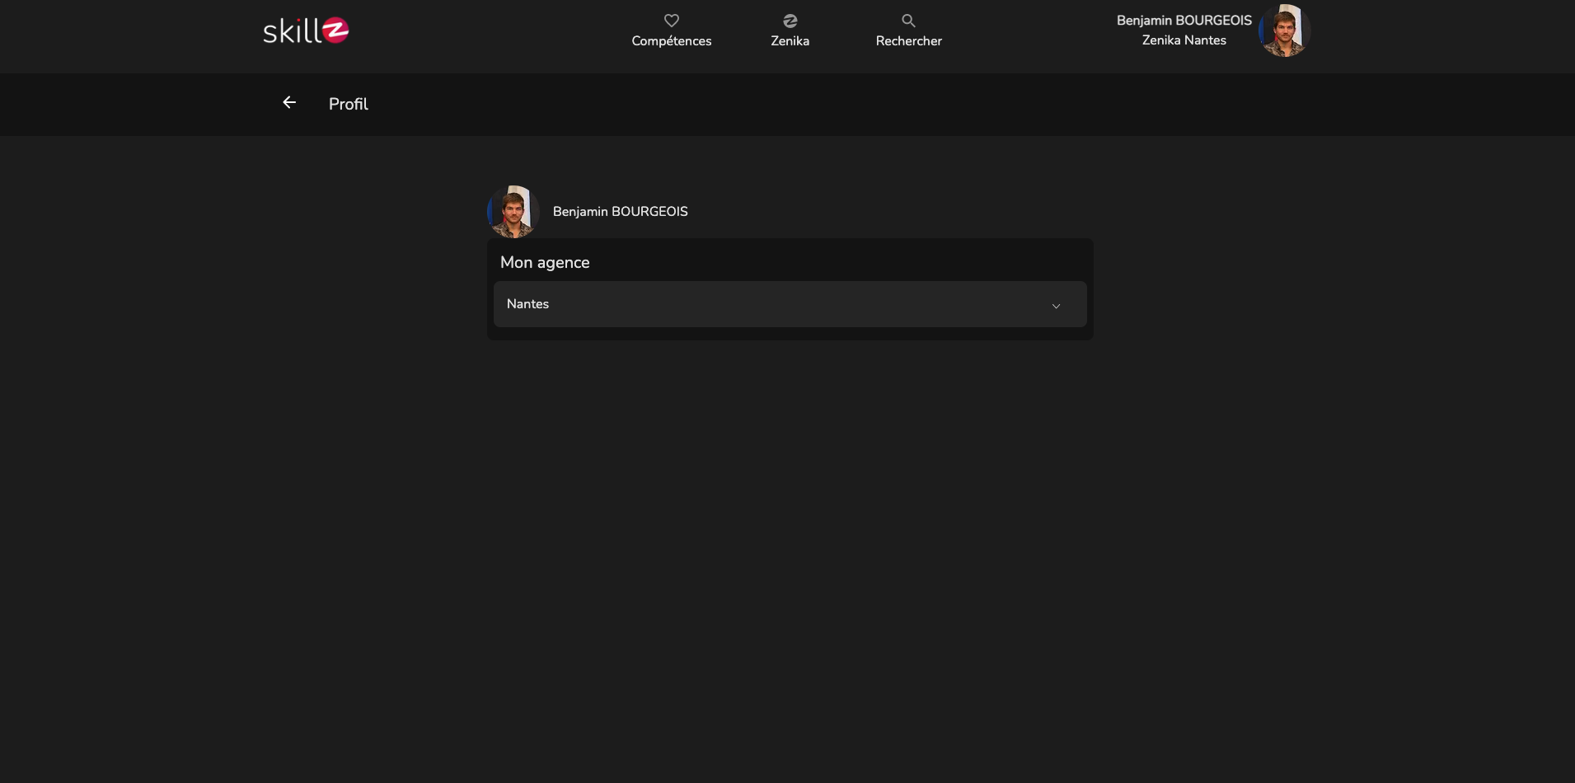Click the name Benjamin BOURGEOIS in the header
Screen dimensions: 1575x783
pos(1184,20)
